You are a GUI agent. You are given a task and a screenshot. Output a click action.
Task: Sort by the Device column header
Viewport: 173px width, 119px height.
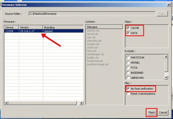click(12, 27)
